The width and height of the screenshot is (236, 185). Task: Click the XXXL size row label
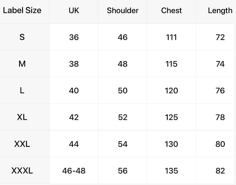[22, 170]
